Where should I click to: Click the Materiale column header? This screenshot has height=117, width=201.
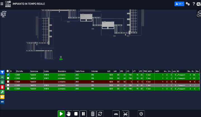pyautogui.click(x=99, y=71)
